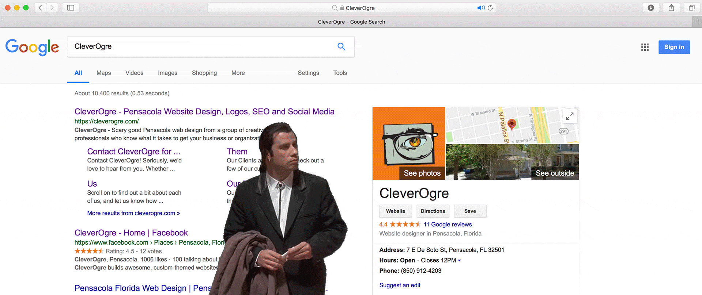Viewport: 702px width, 295px height.
Task: Click the 4.4 star rating in panel
Action: (x=400, y=225)
